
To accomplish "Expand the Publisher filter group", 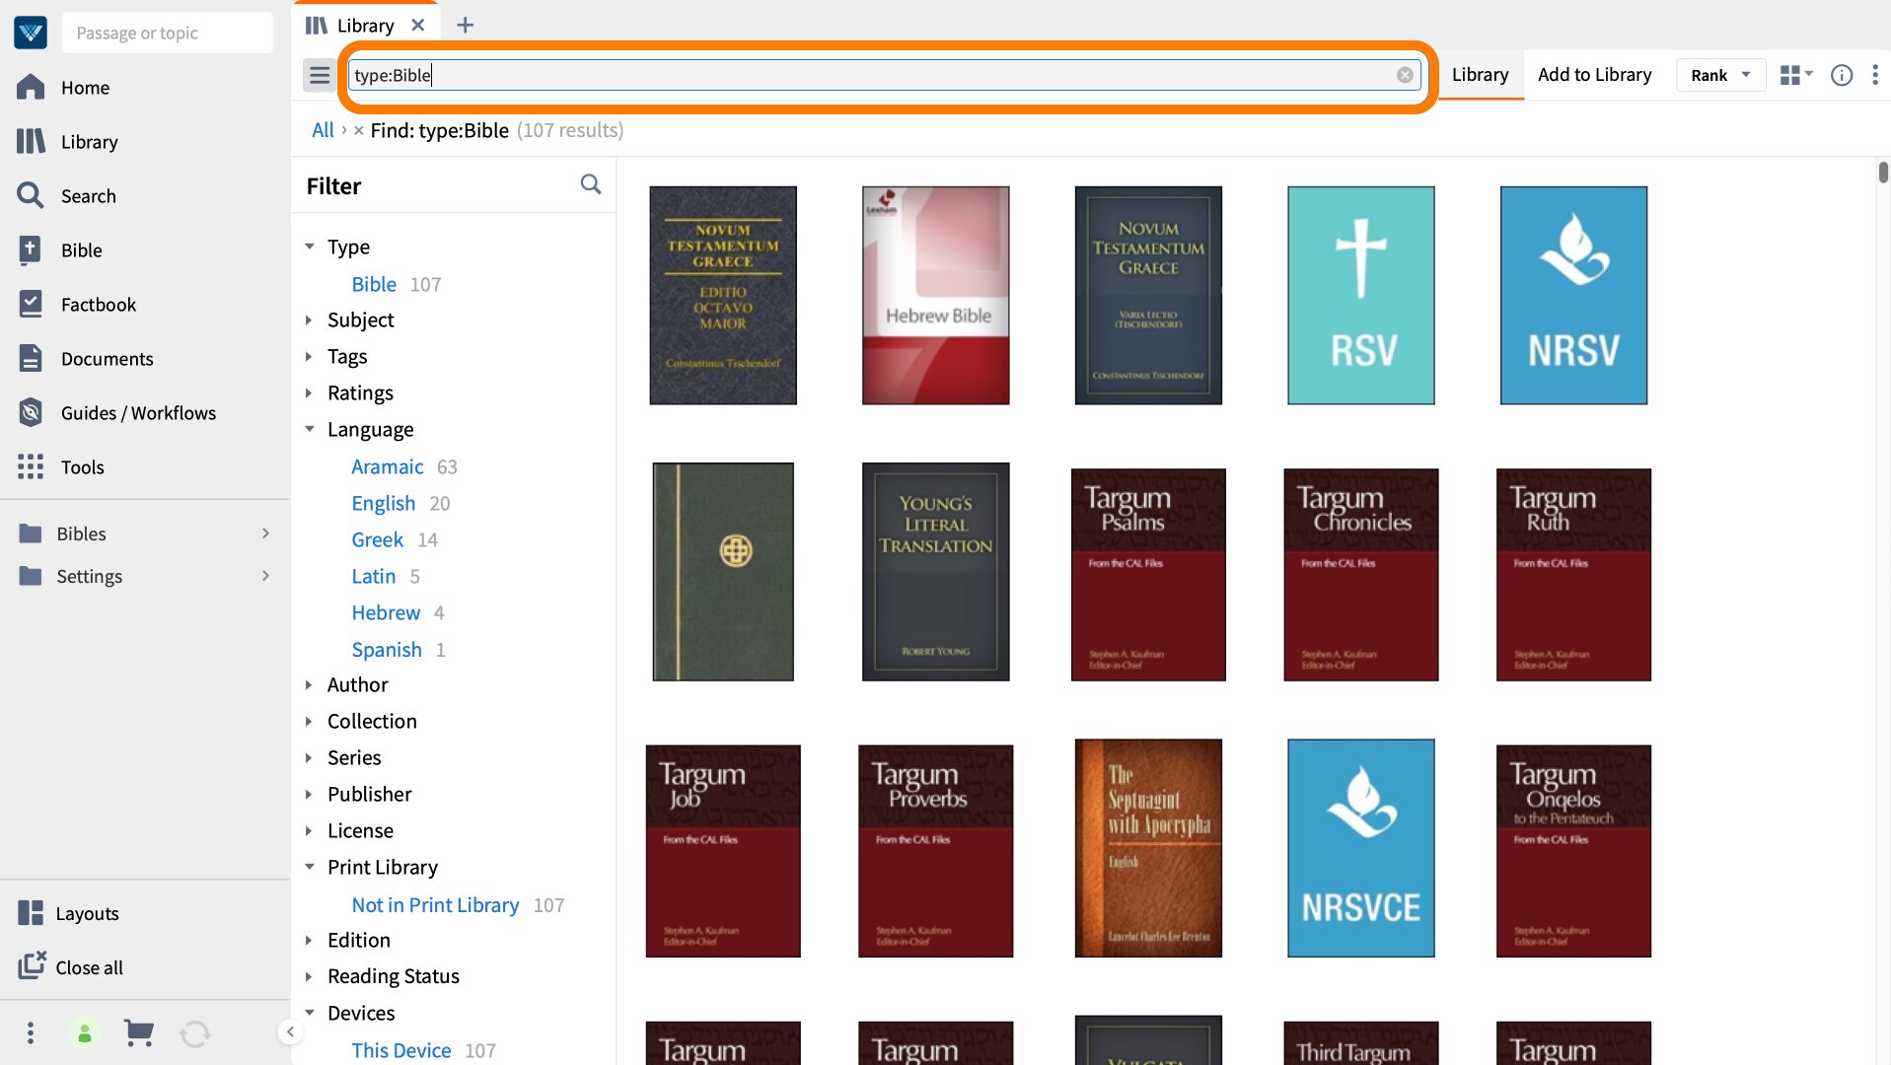I will pos(309,794).
